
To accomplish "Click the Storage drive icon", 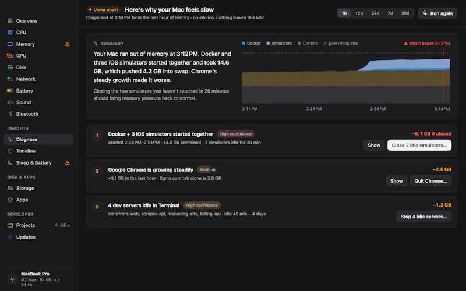I will coord(10,188).
